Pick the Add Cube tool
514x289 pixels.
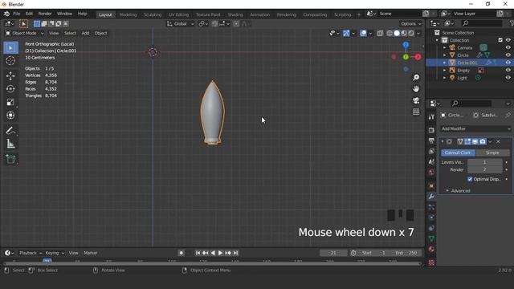10,159
